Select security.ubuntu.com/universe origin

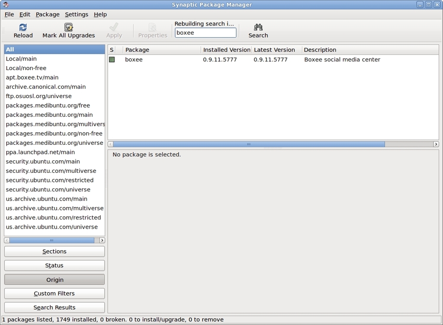click(54, 189)
